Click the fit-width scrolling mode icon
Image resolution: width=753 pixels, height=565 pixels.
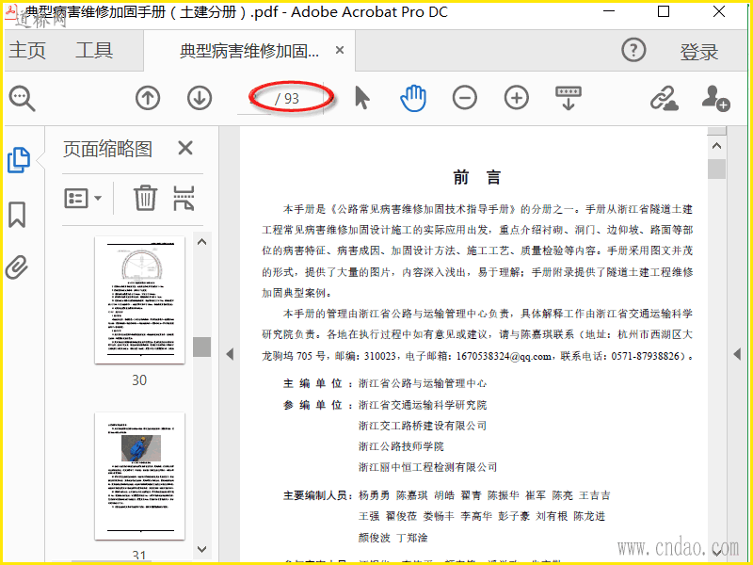[569, 98]
